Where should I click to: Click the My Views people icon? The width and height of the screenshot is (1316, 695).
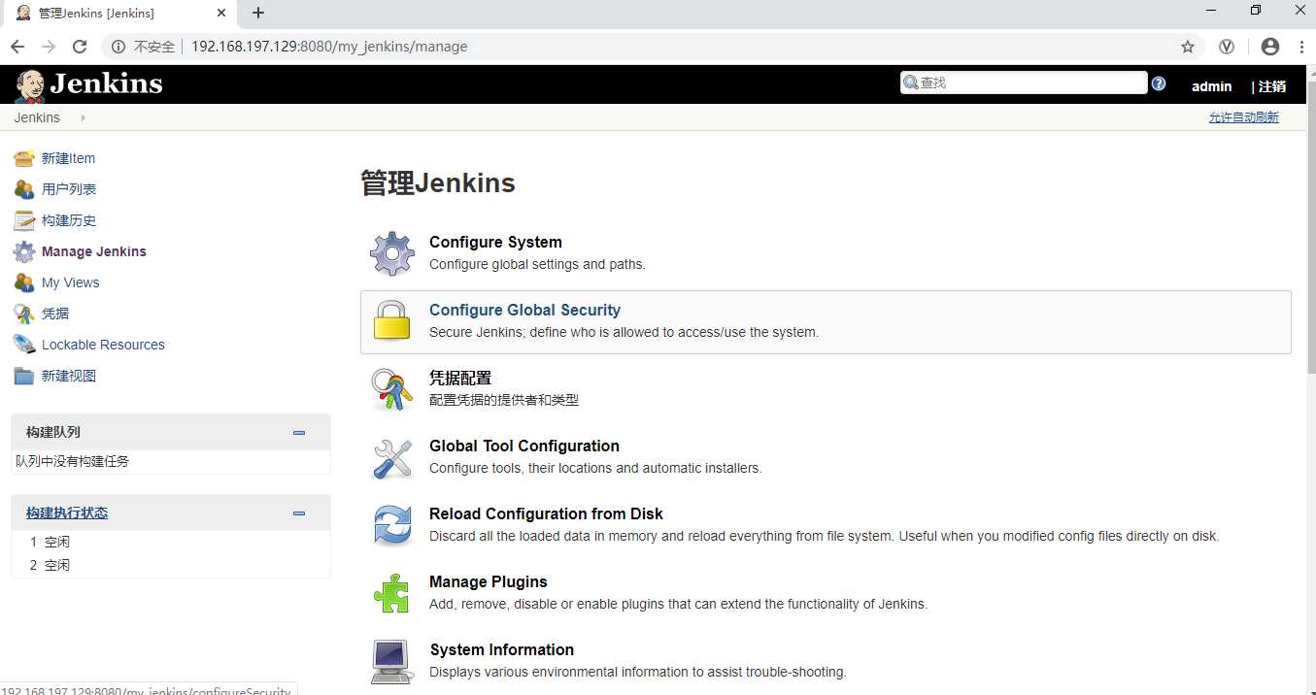point(24,282)
